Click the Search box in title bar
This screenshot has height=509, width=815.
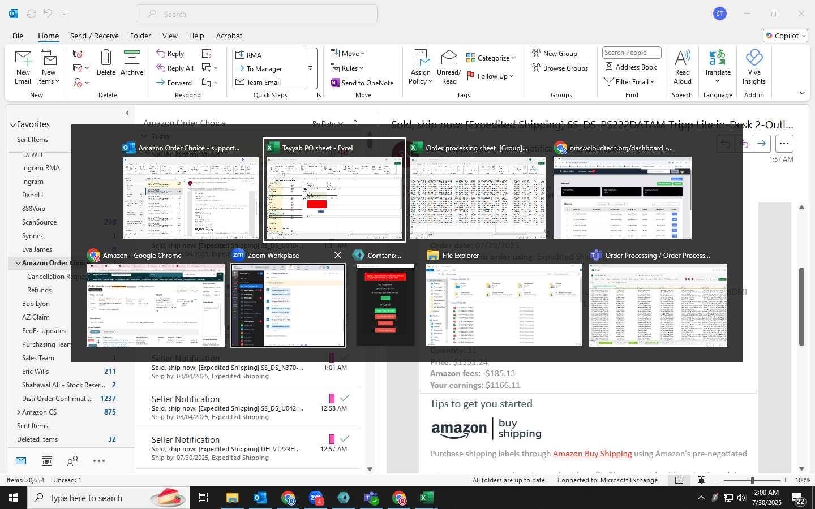tap(256, 14)
